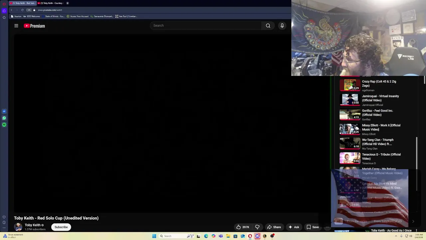Dislike the video with thumbs down
The image size is (426, 240).
click(257, 227)
